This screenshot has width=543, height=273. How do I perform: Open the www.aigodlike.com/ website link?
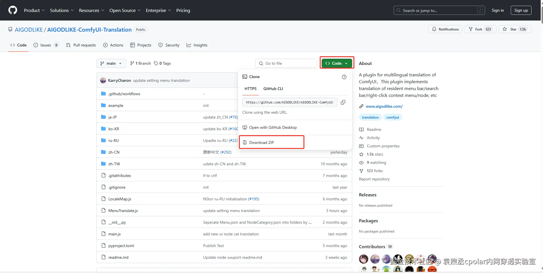tap(384, 106)
